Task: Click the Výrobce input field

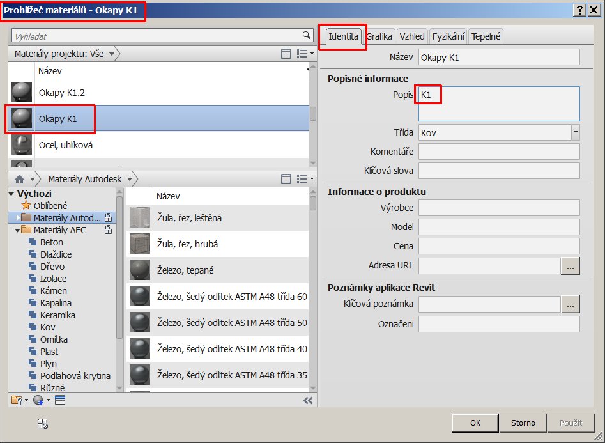Action: 499,208
